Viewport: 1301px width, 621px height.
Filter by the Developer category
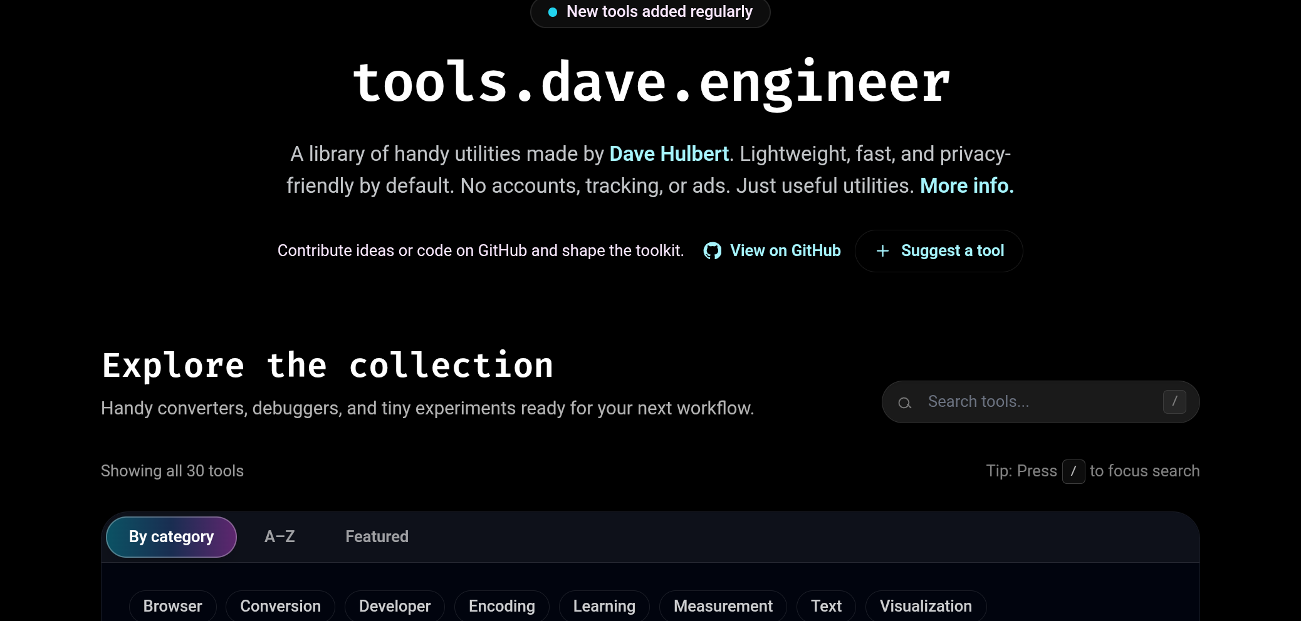pyautogui.click(x=395, y=606)
